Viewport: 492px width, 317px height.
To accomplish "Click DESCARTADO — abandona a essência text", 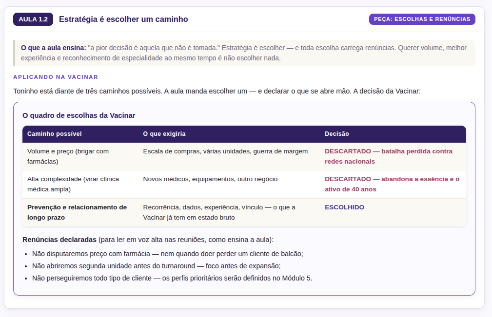I will click(x=392, y=184).
